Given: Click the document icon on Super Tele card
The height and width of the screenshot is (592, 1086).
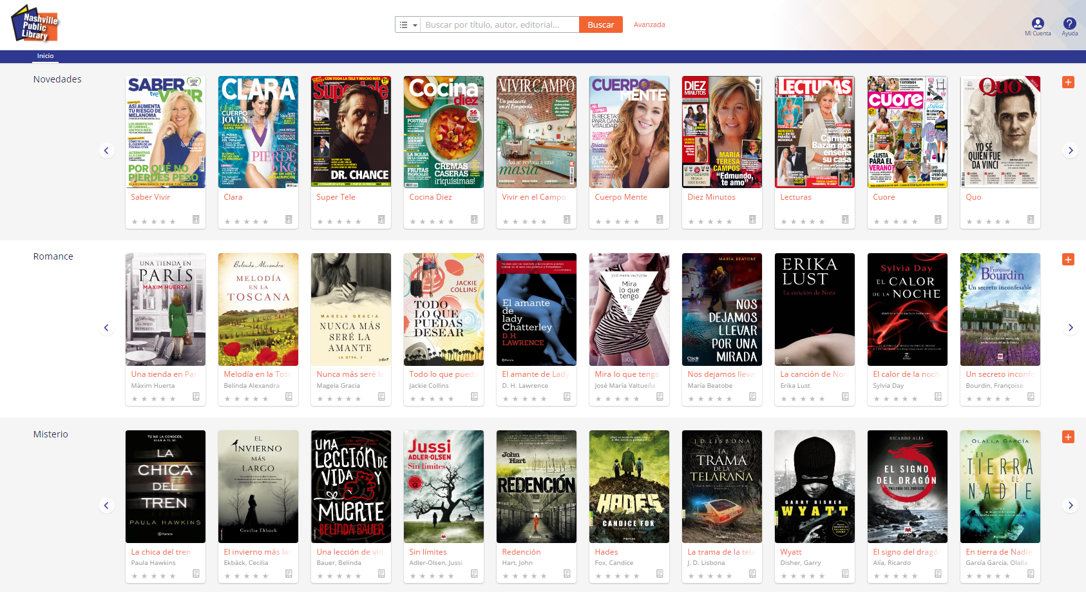Looking at the screenshot, I should pyautogui.click(x=381, y=220).
